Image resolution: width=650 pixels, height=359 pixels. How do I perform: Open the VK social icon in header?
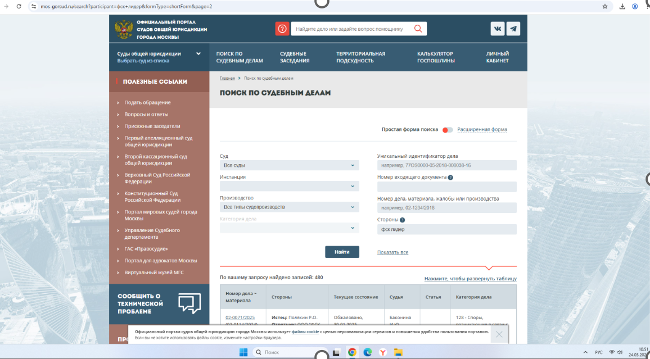pyautogui.click(x=497, y=28)
